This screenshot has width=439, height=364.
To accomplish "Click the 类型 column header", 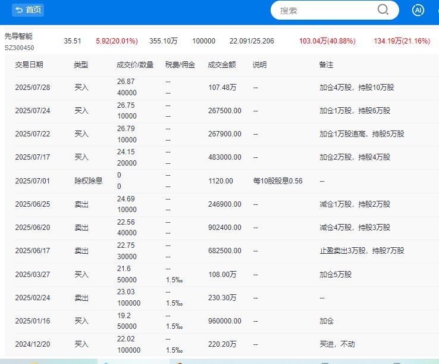I will (x=81, y=65).
